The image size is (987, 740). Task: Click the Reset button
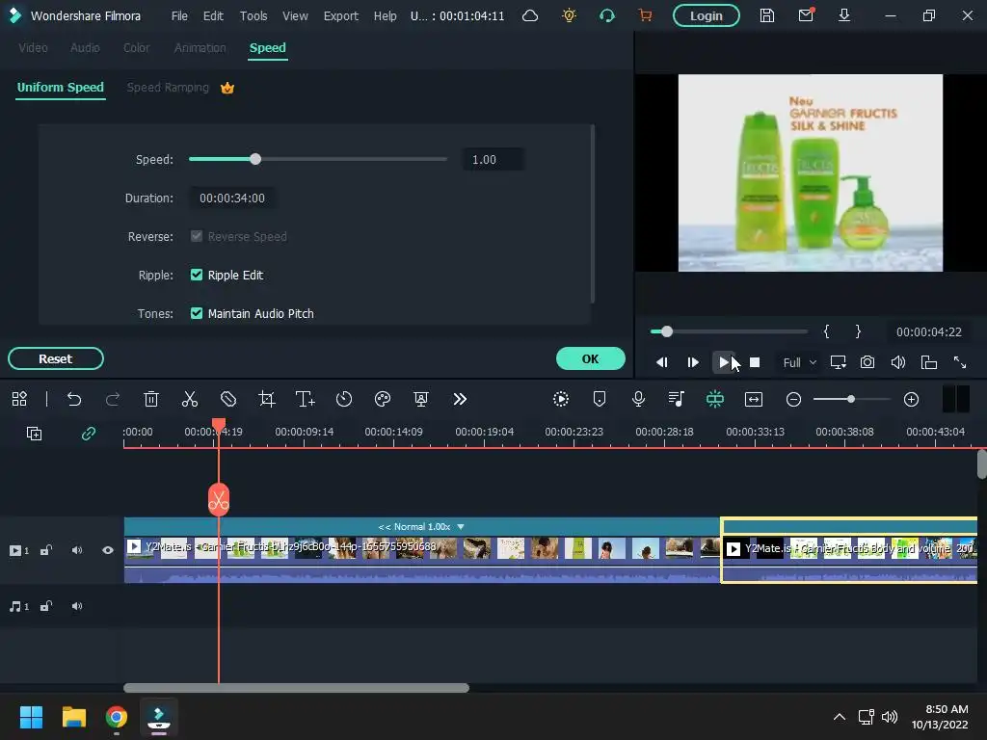click(x=55, y=358)
